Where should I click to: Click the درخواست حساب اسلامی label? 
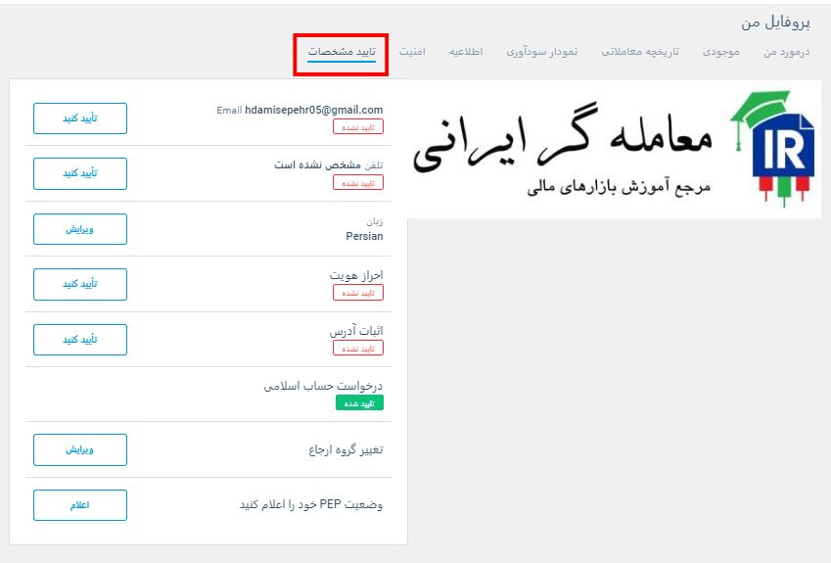point(323,386)
